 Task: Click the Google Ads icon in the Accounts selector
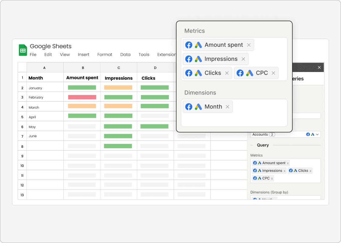point(312,135)
